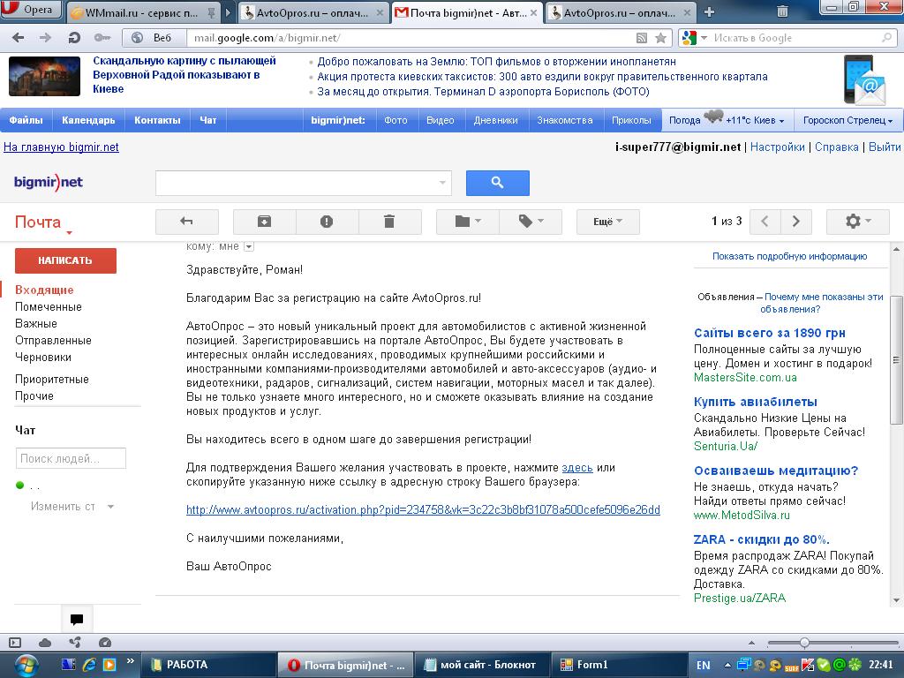The image size is (904, 678).
Task: Click the НАПИСАТЬ compose button
Action: [x=65, y=260]
